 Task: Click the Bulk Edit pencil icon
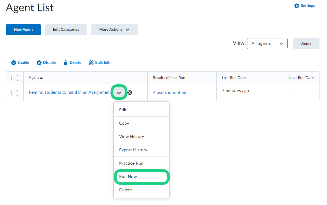click(x=91, y=63)
